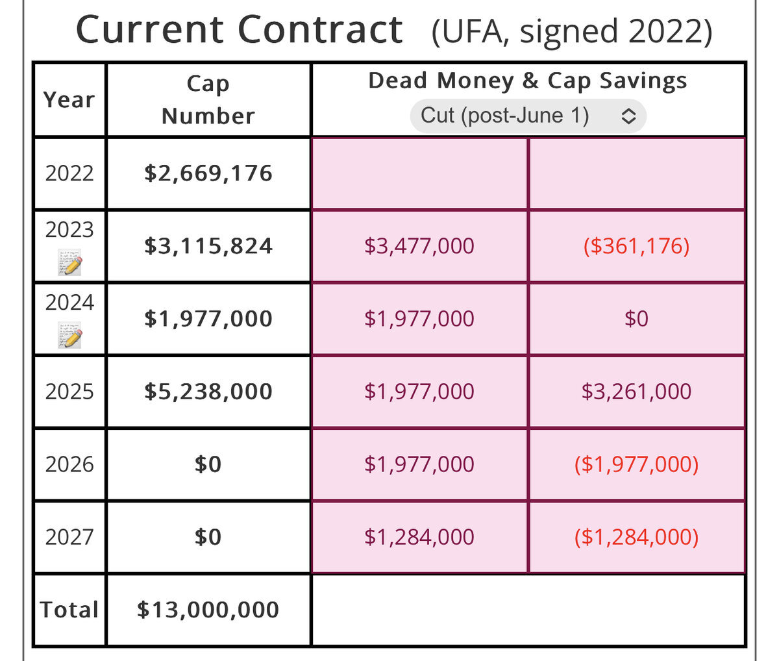This screenshot has height=661, width=779.
Task: Click the Current Contract title
Action: (240, 30)
